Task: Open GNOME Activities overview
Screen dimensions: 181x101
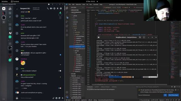Action: (x=5, y=1)
